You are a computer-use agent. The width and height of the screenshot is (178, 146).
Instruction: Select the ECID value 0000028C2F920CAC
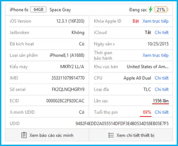(x=65, y=101)
